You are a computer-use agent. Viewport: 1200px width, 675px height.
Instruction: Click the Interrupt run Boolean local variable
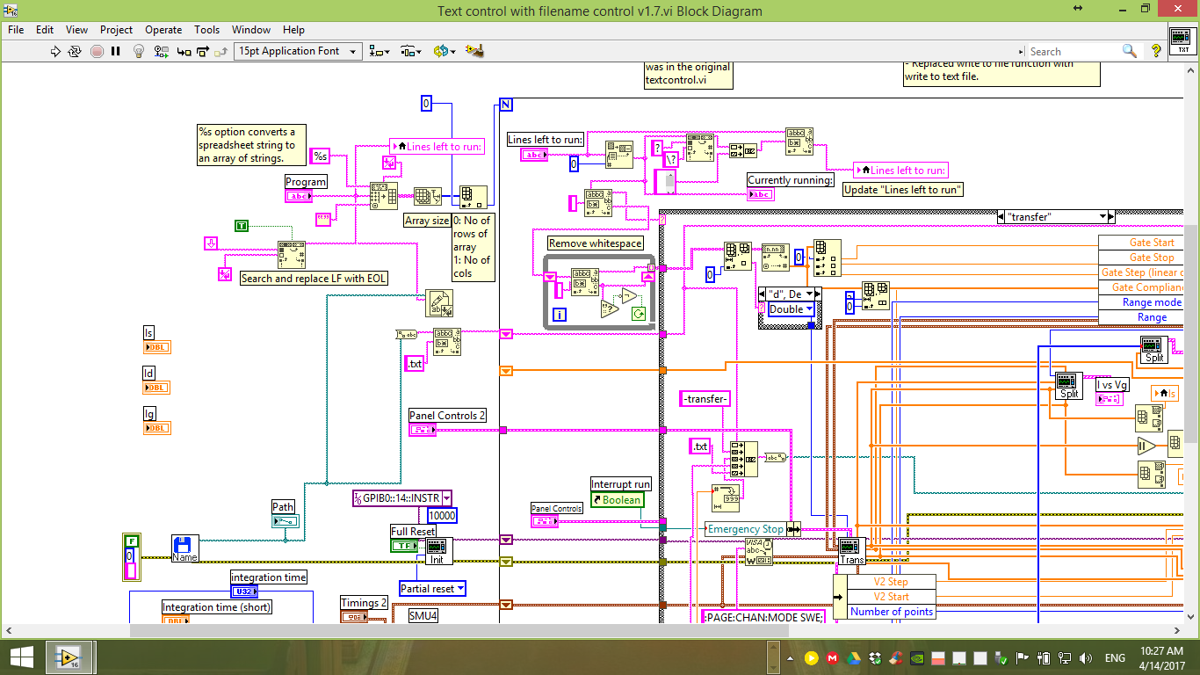coord(618,499)
